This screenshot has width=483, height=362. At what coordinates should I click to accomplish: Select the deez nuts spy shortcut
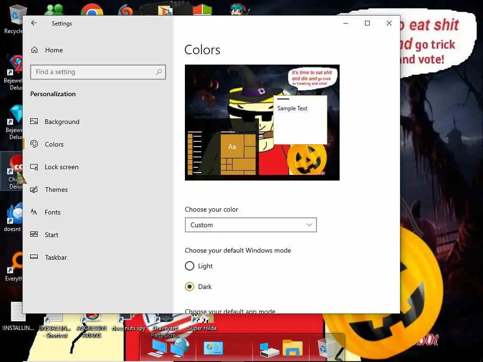tap(128, 322)
